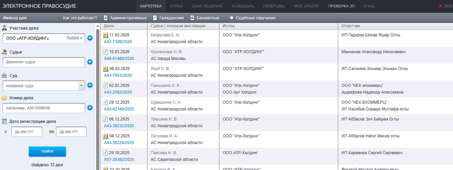Toggle the Судебные поручения filter
The height and width of the screenshot is (170, 453).
click(232, 18)
